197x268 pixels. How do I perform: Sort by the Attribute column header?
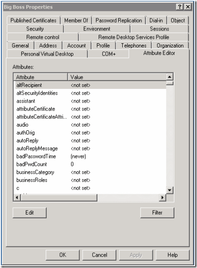point(41,77)
